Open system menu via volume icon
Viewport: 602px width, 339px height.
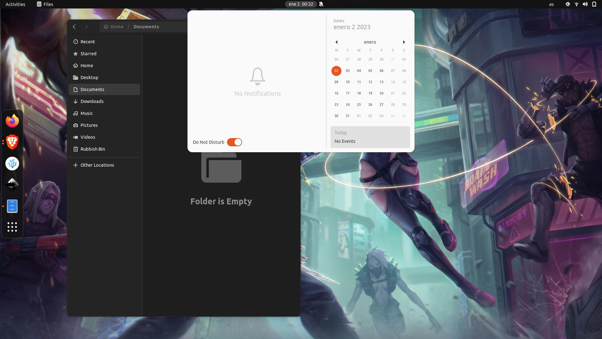click(585, 4)
